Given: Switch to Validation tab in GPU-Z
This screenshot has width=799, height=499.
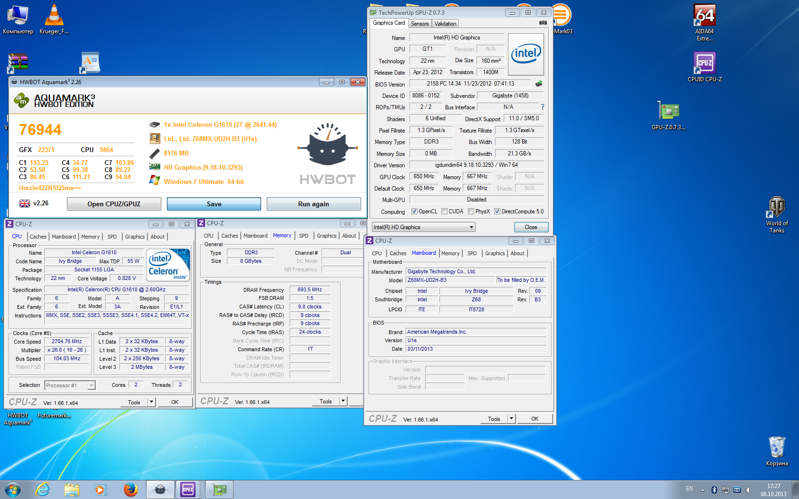Looking at the screenshot, I should coord(446,24).
